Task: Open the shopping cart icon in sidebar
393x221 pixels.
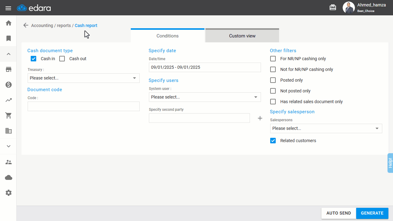Action: (x=9, y=115)
